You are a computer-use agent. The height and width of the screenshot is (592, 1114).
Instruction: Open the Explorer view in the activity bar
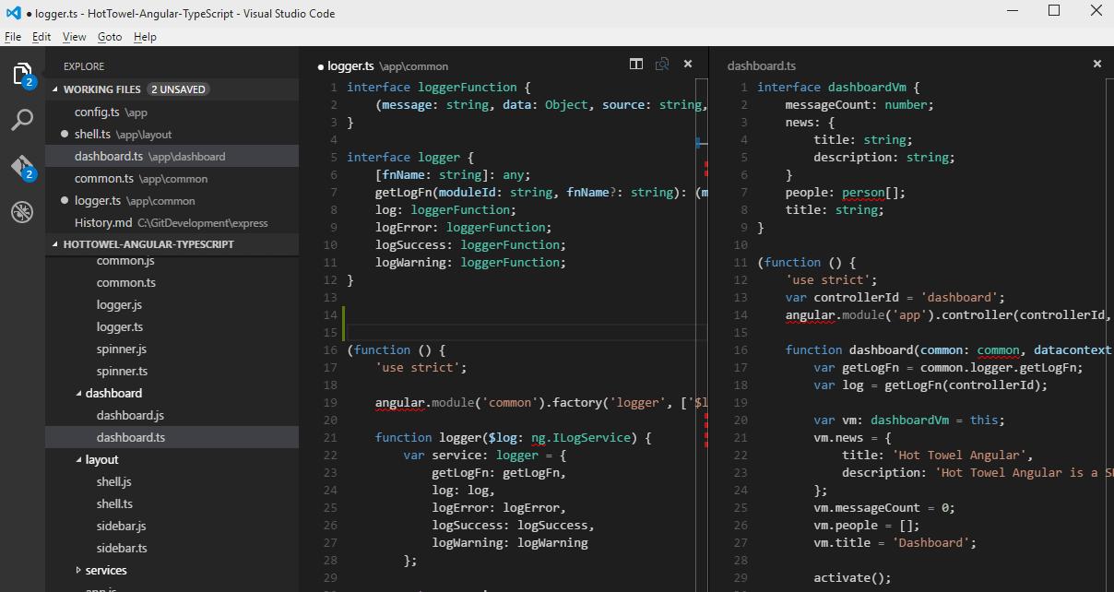point(22,75)
